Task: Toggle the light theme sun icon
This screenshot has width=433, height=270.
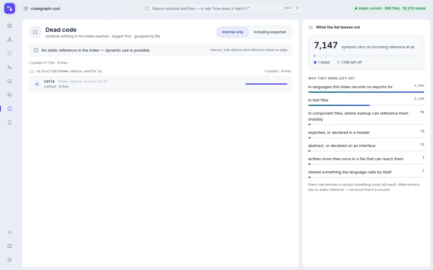Action: (x=10, y=232)
